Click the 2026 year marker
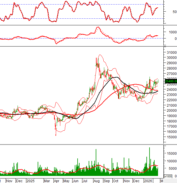The width and height of the screenshot is (177, 183). (x=148, y=181)
